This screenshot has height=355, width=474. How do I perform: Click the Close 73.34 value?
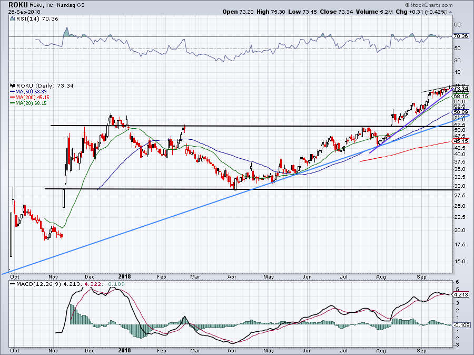337,12
